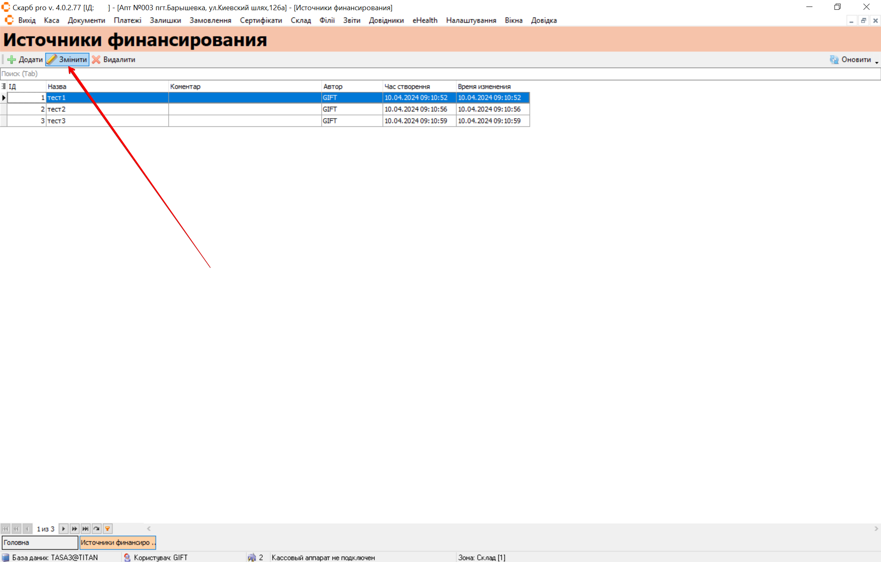Screen dimensions: 881x562
Task: Click the Оновити refresh icon
Action: click(x=834, y=60)
